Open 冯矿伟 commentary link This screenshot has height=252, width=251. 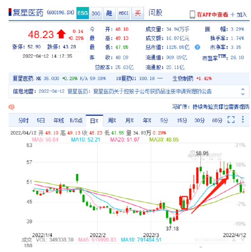tap(210, 107)
